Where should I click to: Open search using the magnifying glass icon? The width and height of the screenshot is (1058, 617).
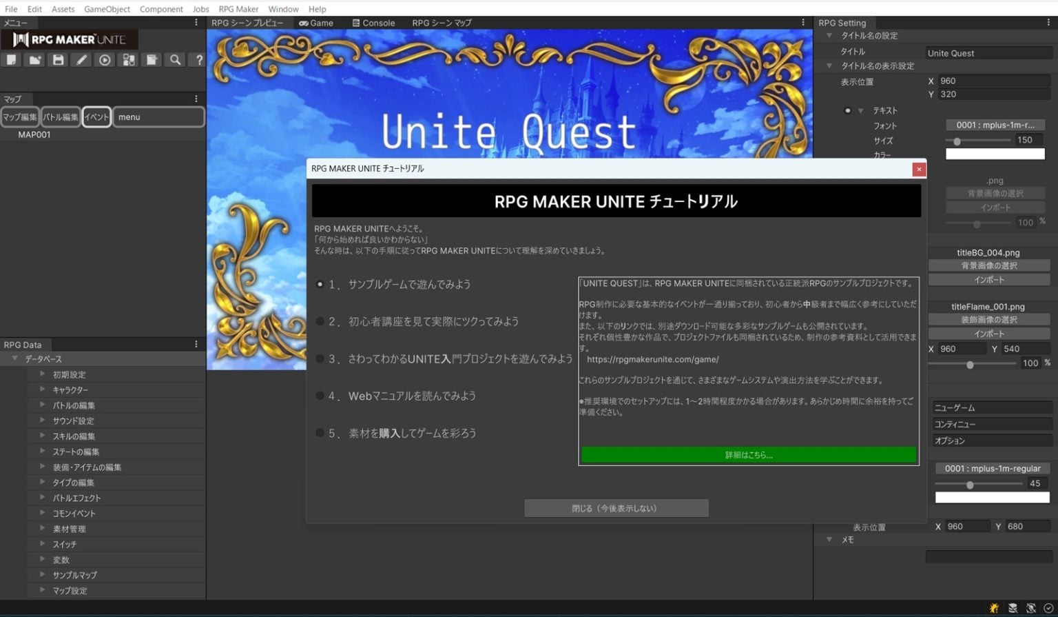pyautogui.click(x=175, y=60)
